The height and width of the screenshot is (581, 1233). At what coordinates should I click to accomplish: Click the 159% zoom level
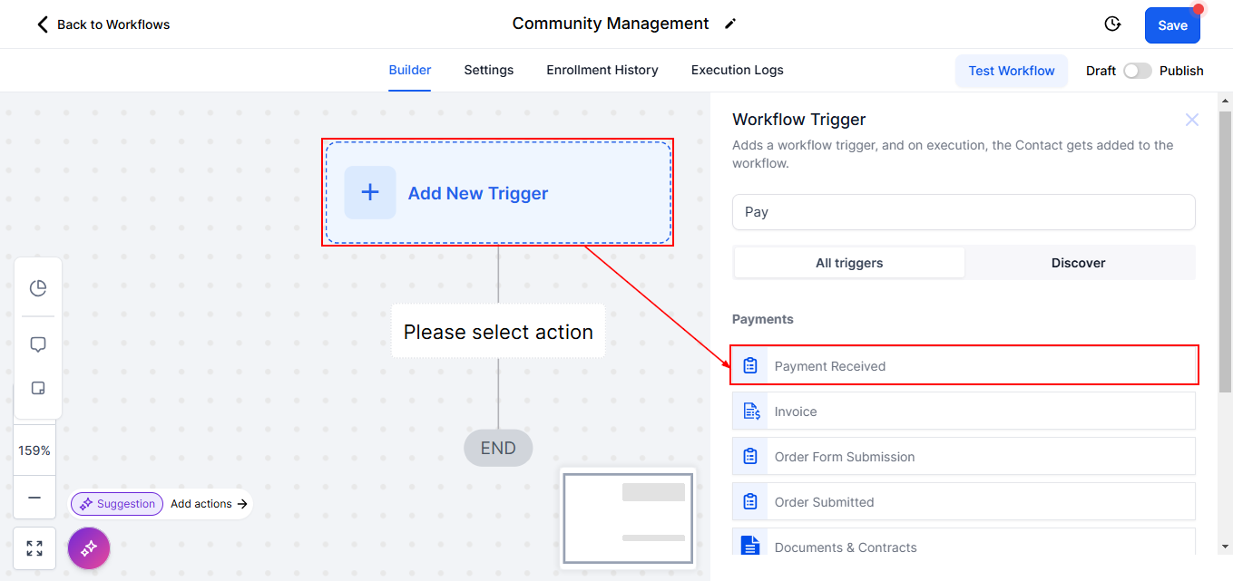[x=34, y=450]
